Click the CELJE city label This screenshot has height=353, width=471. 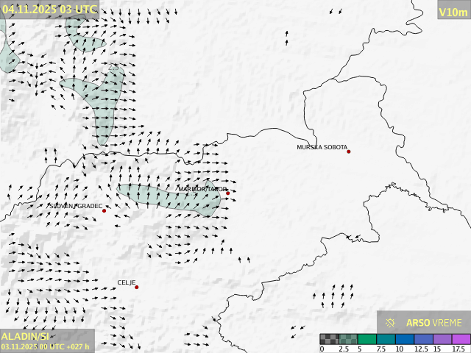(127, 282)
